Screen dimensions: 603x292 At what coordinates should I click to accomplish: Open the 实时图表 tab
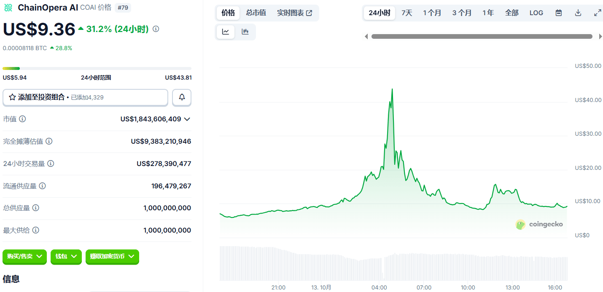[x=294, y=13]
